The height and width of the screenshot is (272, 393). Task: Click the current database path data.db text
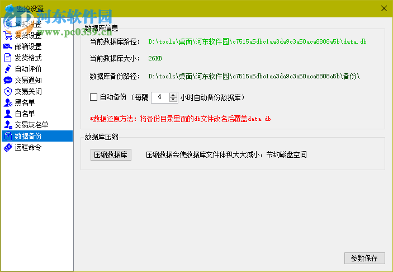point(257,41)
